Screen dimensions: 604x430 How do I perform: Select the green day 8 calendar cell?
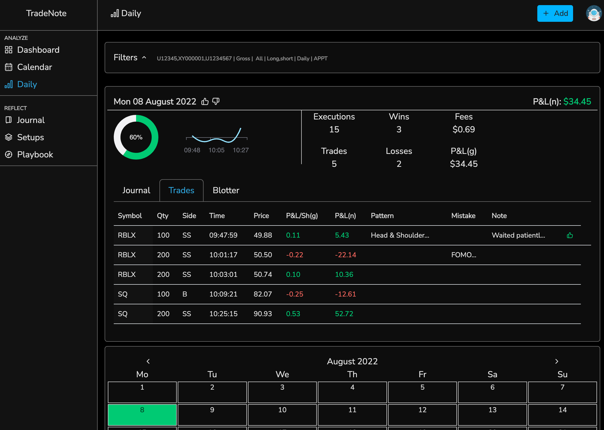pos(142,415)
